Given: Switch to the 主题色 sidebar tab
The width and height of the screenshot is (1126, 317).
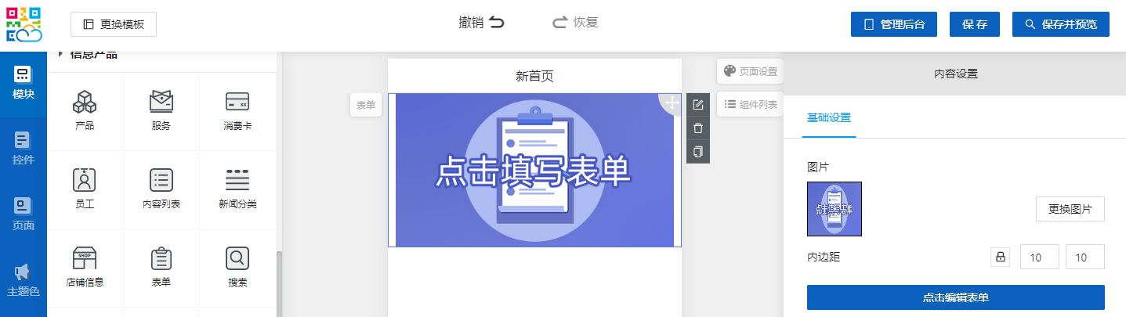Looking at the screenshot, I should 24,281.
